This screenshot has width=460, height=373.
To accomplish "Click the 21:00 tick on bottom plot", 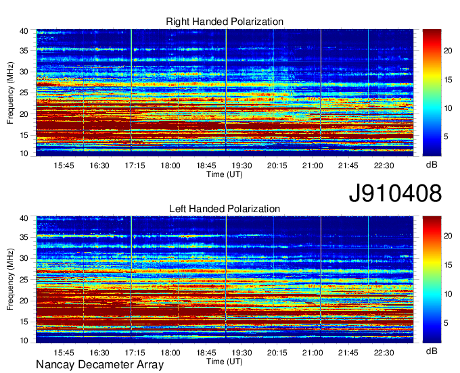I will (313, 353).
